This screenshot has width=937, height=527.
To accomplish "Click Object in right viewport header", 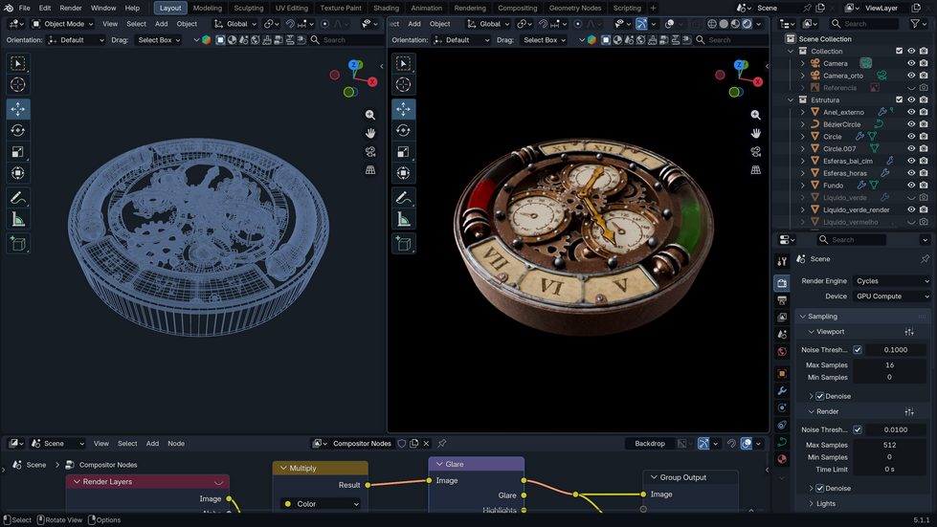I will [440, 24].
